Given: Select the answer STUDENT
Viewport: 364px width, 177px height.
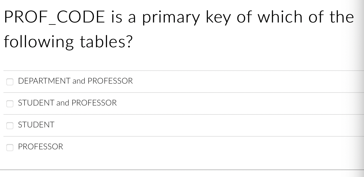Looking at the screenshot, I should pyautogui.click(x=36, y=125).
